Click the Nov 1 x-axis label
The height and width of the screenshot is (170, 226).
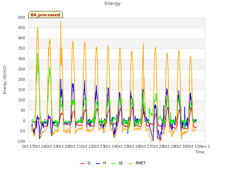click(204, 146)
